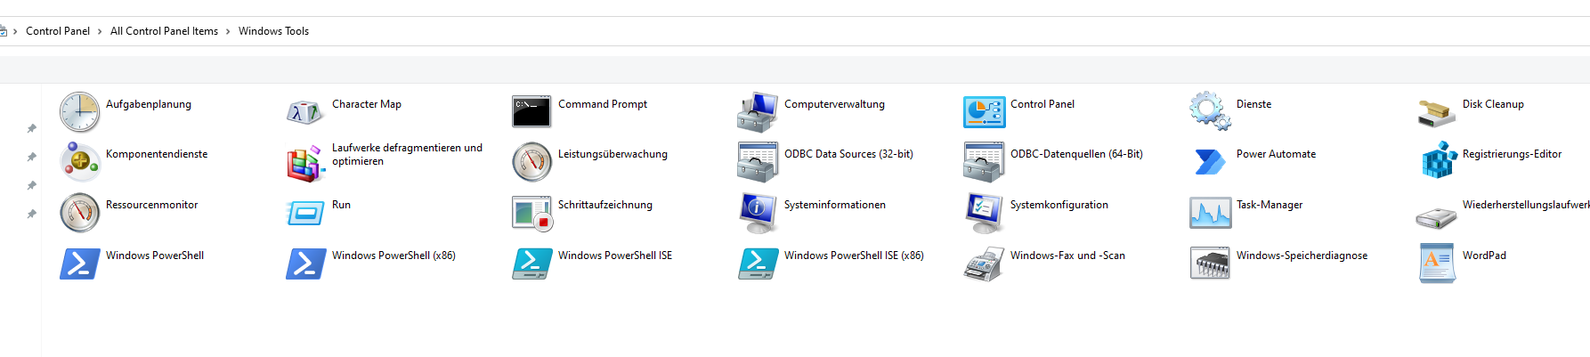Expand chevron after All Control Panel Items
The width and height of the screenshot is (1590, 357).
(x=228, y=31)
